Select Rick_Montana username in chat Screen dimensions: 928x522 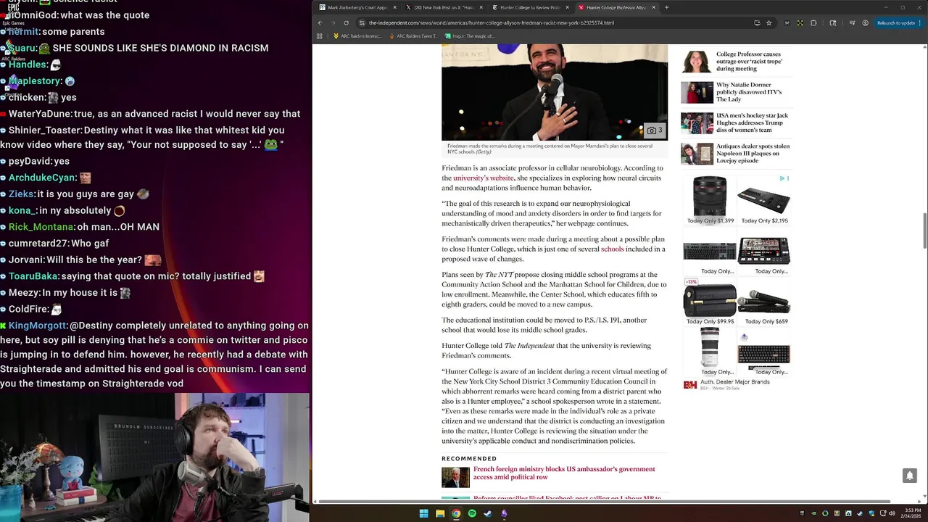pyautogui.click(x=41, y=227)
